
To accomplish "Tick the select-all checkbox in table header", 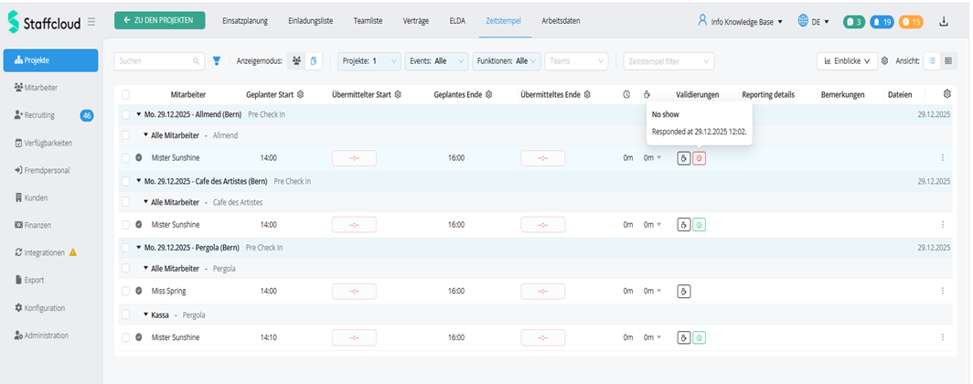I will pos(126,95).
